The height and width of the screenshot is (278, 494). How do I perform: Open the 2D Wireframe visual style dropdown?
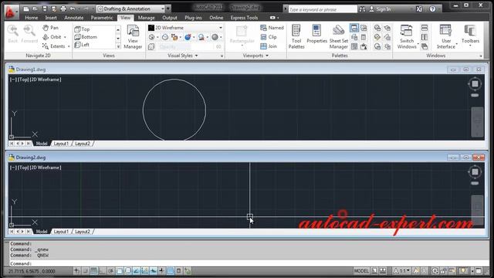point(185,28)
